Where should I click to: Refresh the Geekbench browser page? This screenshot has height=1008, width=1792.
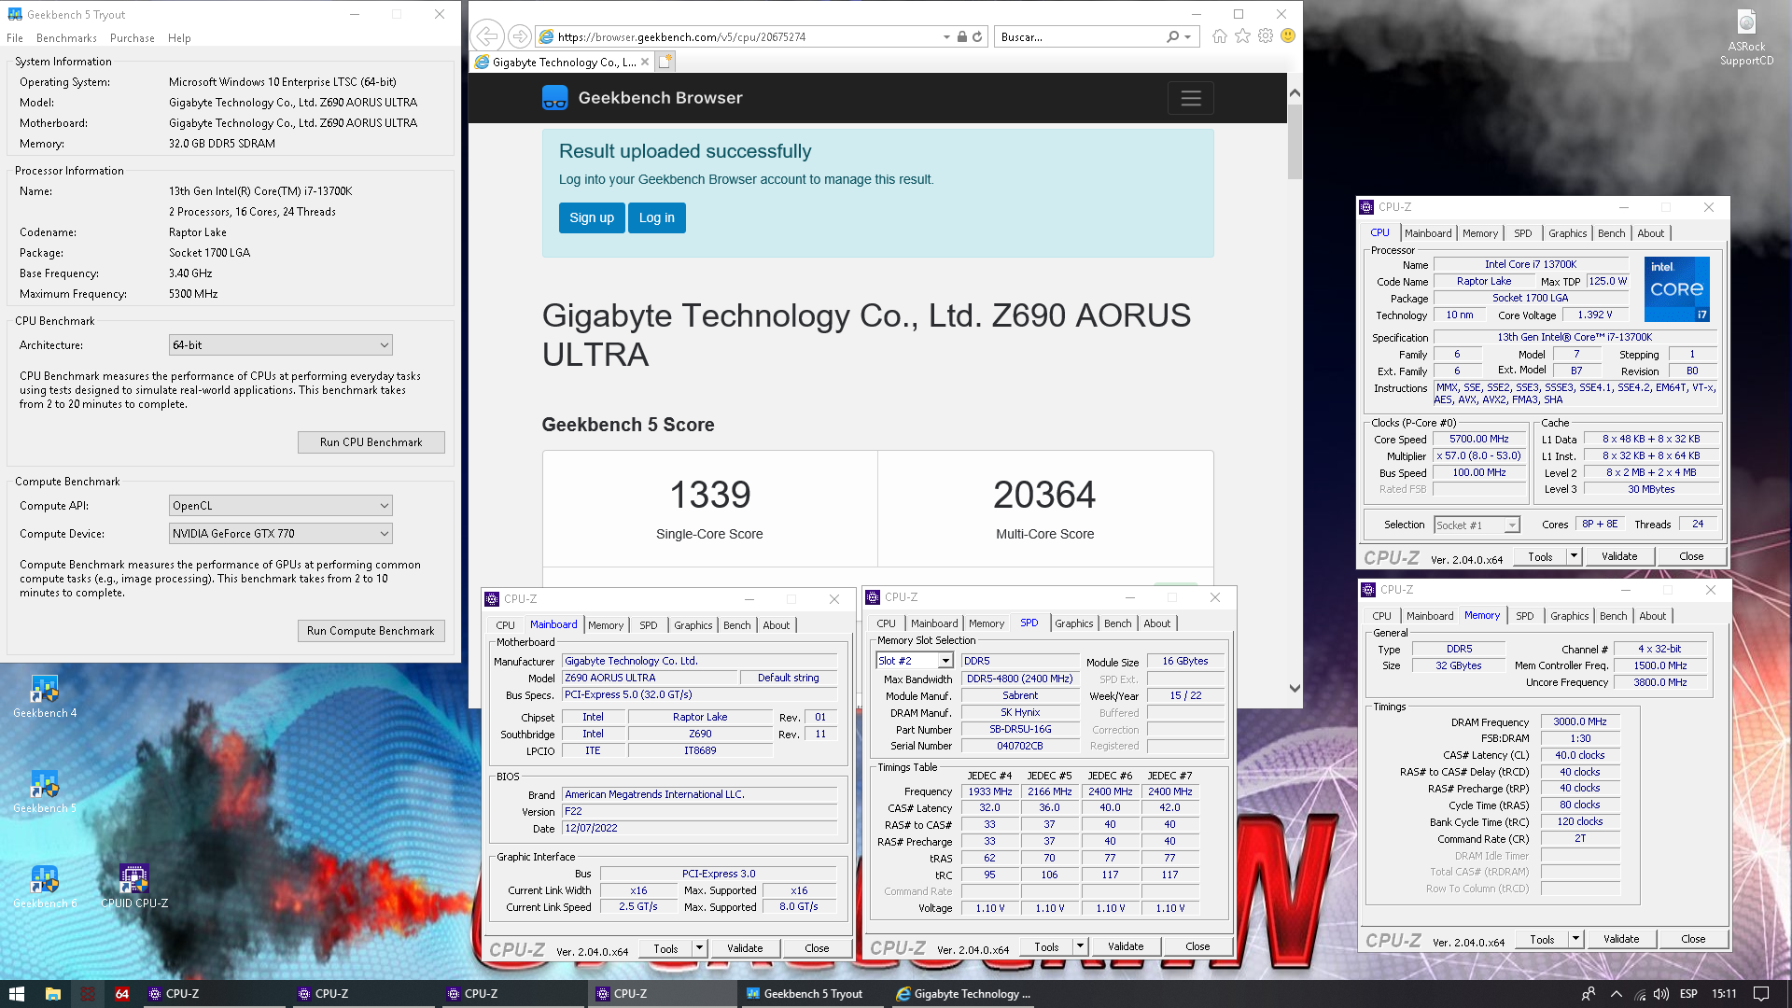(x=977, y=36)
